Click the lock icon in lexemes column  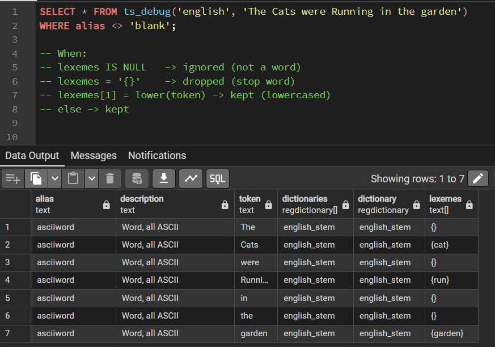(469, 205)
